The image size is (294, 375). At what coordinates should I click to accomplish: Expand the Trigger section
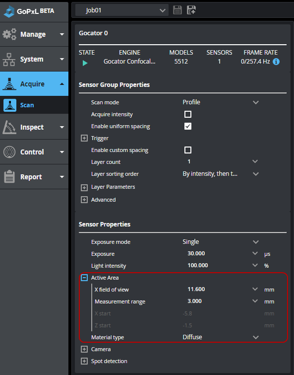[x=84, y=138]
